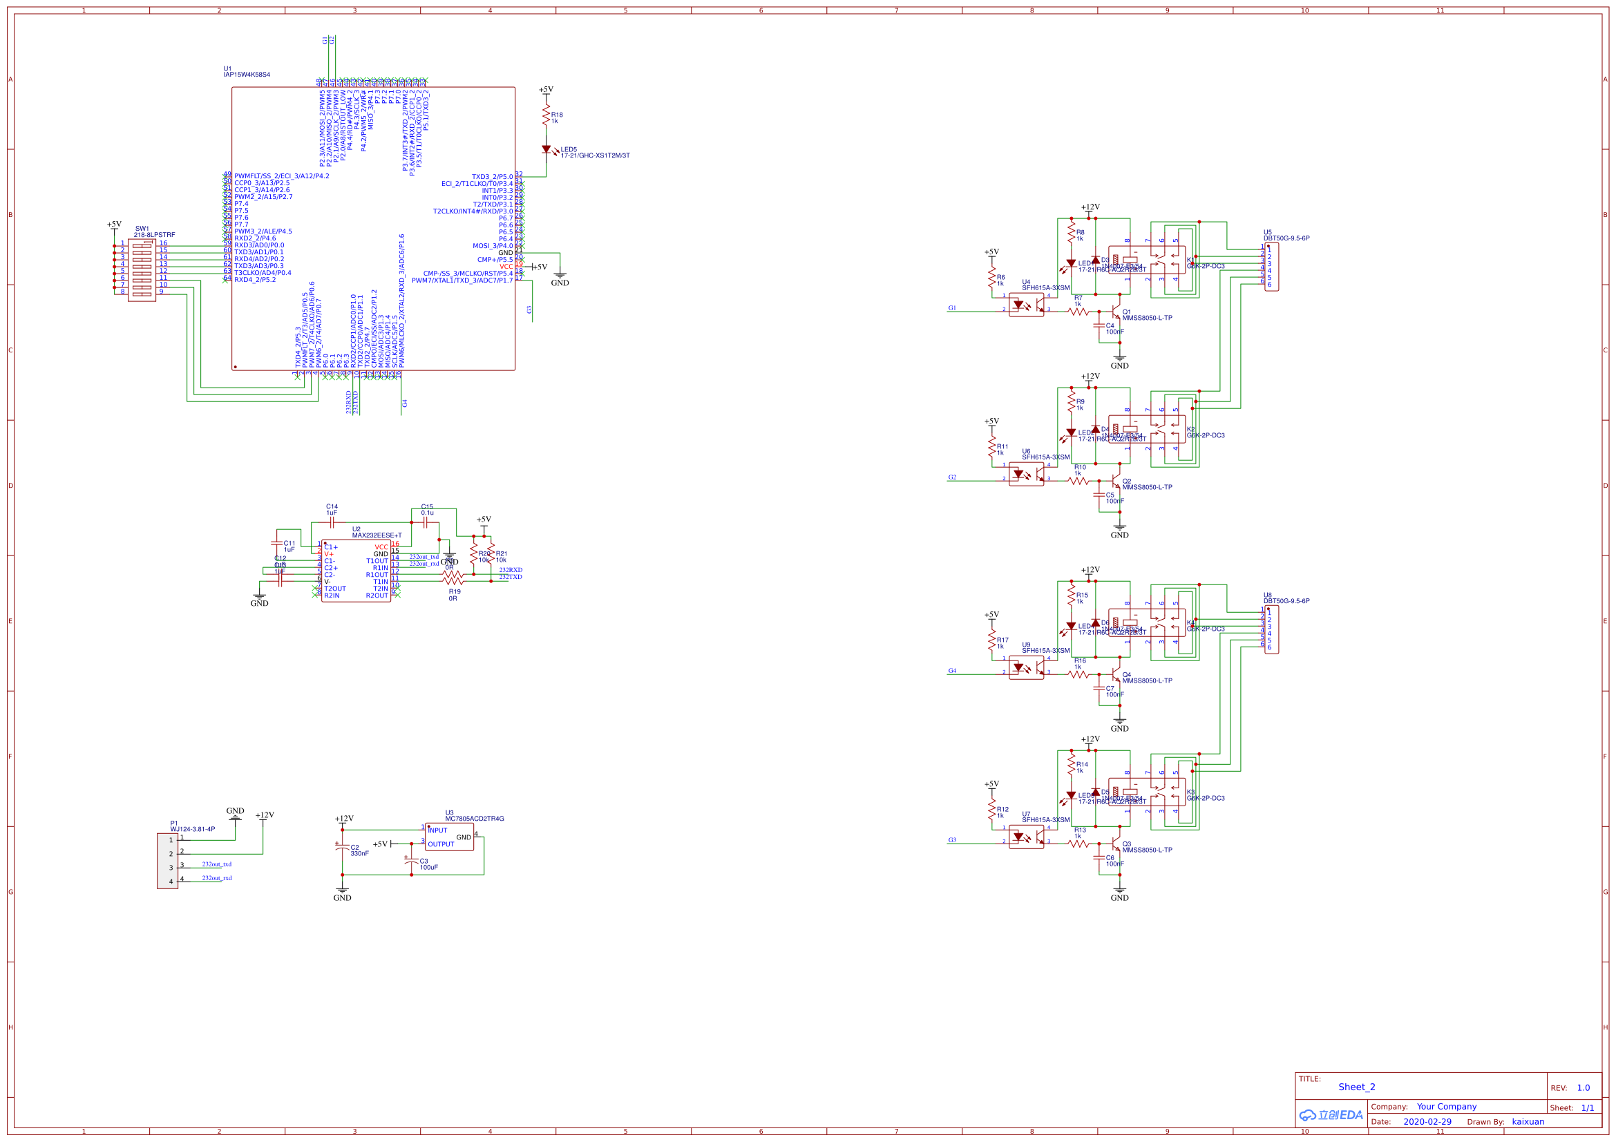Click the Sheet_2 title text
The image size is (1616, 1142).
[x=1356, y=1087]
